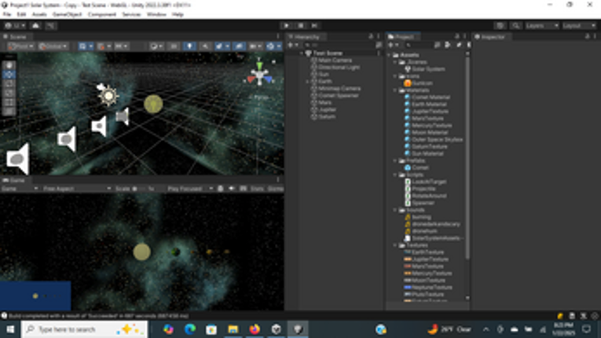Open the Undo History icon
The width and height of the screenshot is (601, 338).
500,26
